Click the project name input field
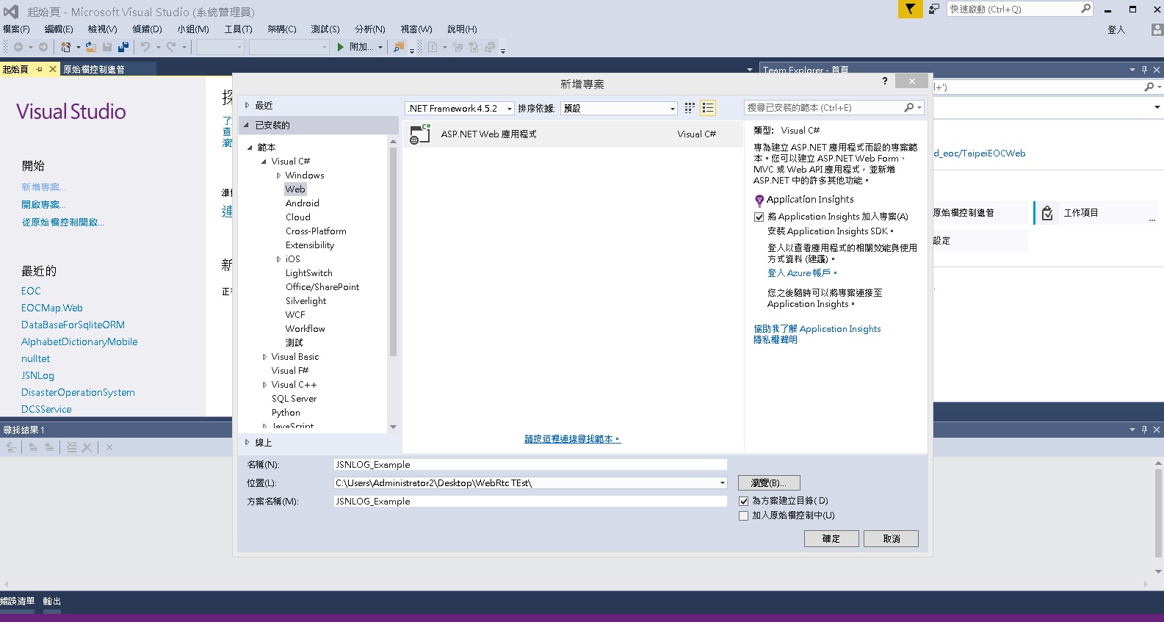1164x622 pixels. tap(530, 464)
